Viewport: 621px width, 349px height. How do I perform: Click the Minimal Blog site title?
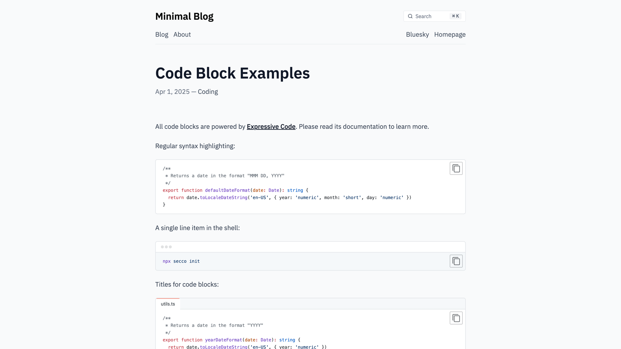184,16
